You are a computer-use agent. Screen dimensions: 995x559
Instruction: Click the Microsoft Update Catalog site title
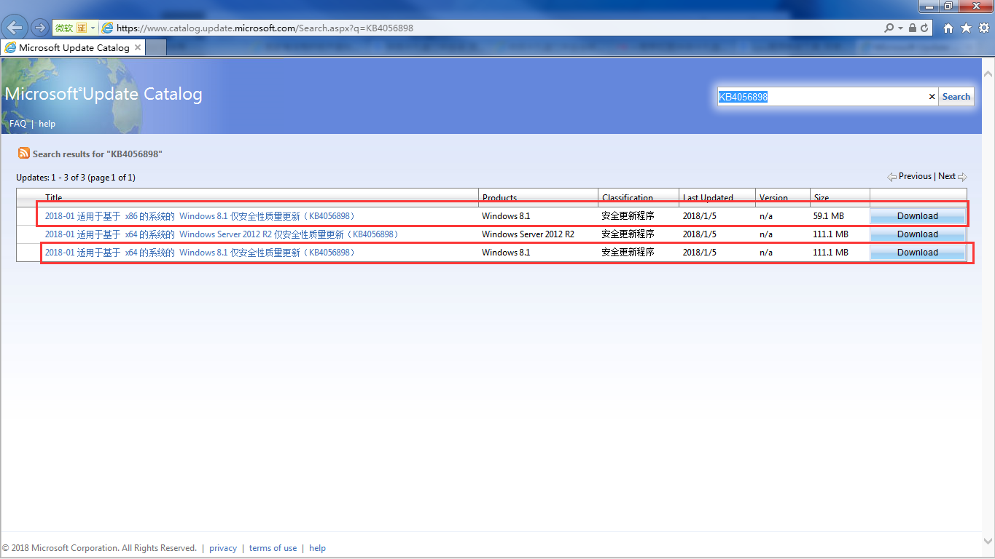tap(104, 94)
